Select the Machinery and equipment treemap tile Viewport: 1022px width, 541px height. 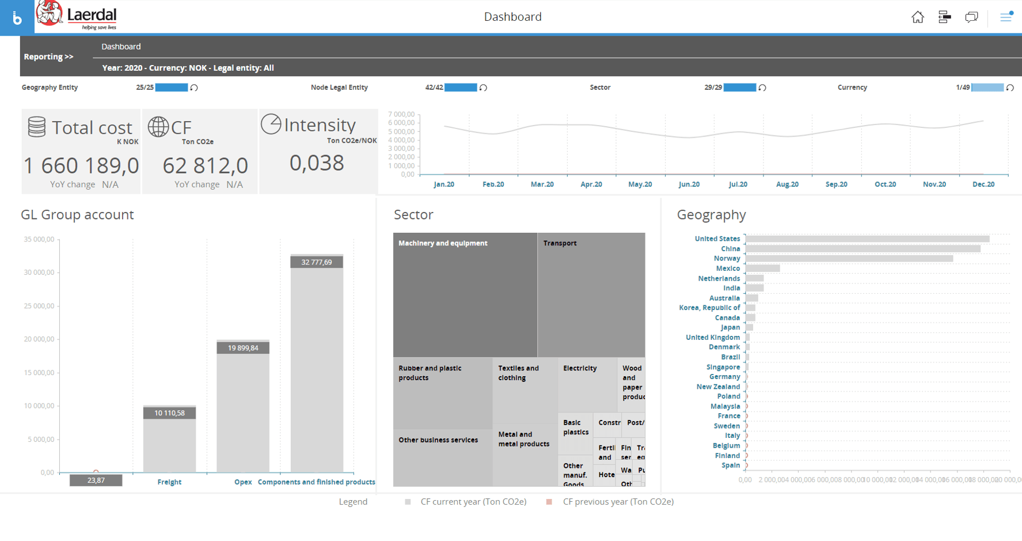point(465,294)
